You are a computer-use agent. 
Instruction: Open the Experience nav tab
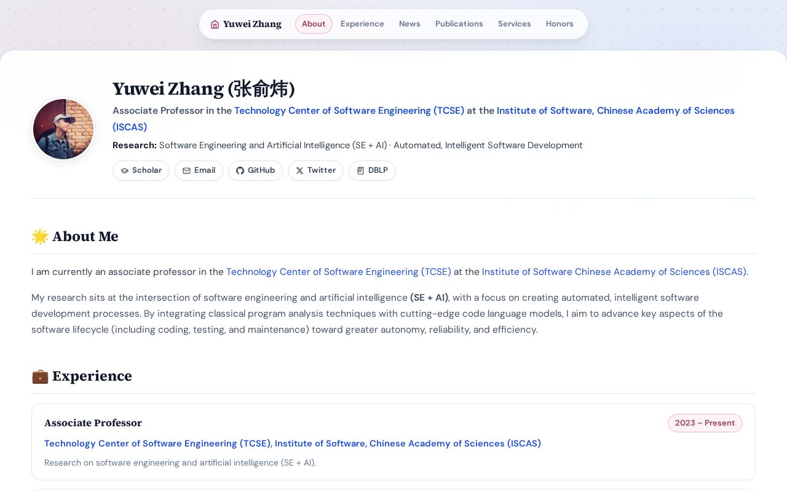coord(362,24)
